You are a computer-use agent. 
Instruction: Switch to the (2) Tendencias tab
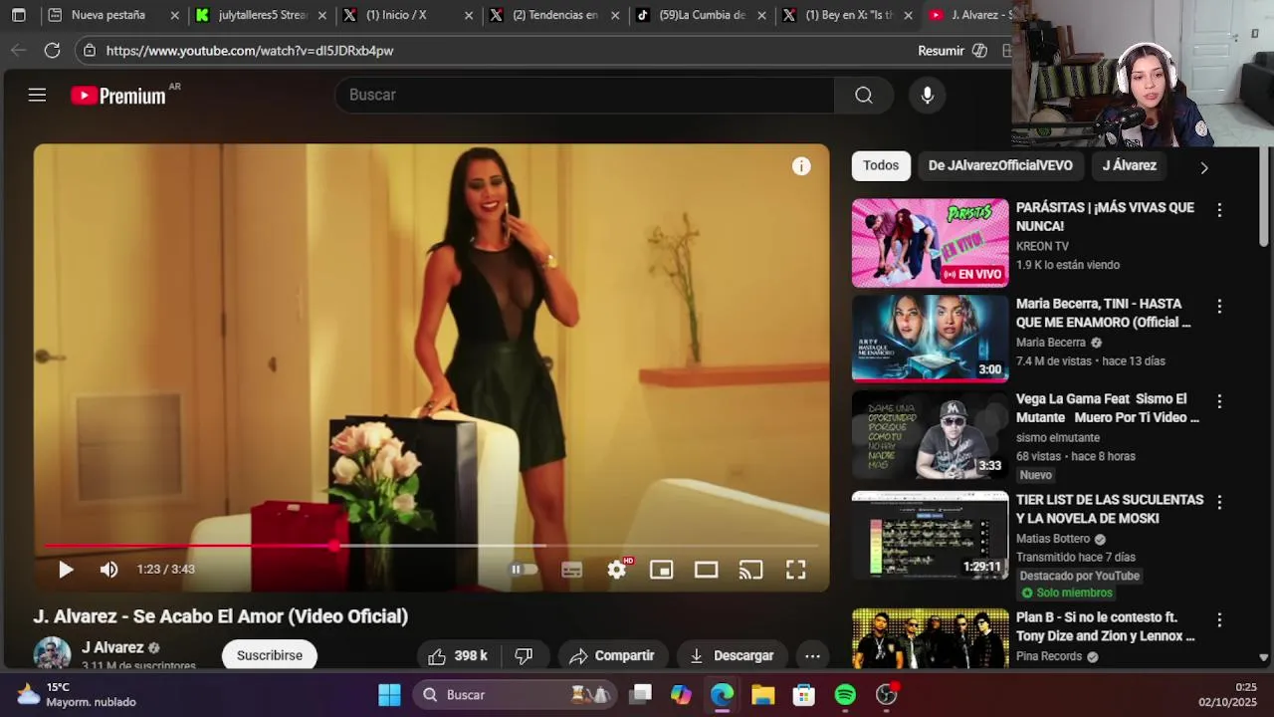(x=555, y=15)
